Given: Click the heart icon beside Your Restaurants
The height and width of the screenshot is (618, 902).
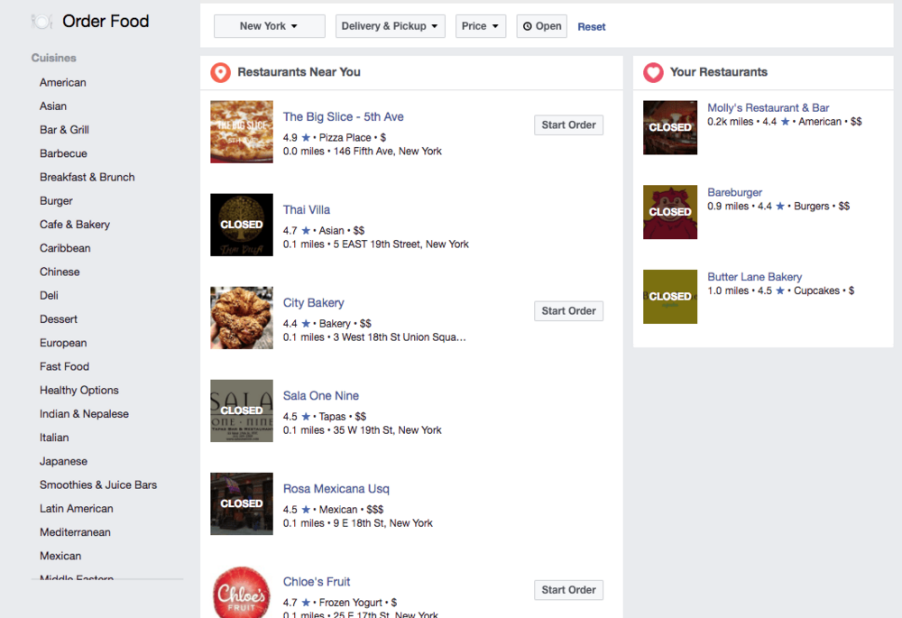Looking at the screenshot, I should point(653,72).
